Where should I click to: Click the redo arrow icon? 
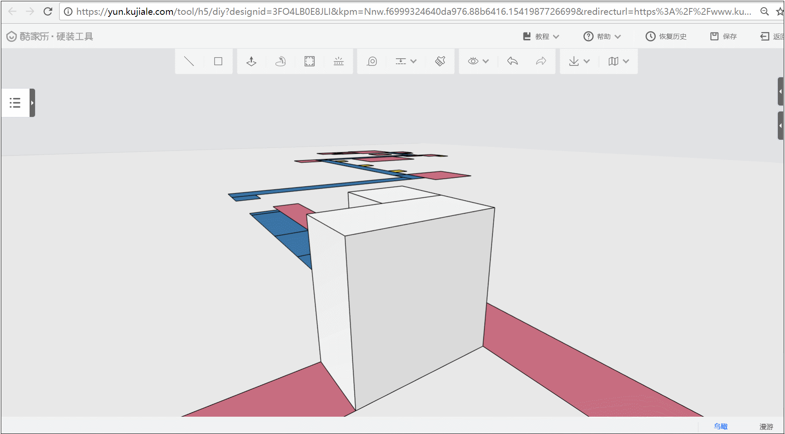pyautogui.click(x=541, y=61)
